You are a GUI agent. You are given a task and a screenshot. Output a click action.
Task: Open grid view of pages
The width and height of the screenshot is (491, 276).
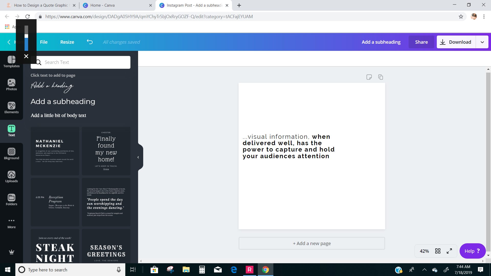click(438, 251)
